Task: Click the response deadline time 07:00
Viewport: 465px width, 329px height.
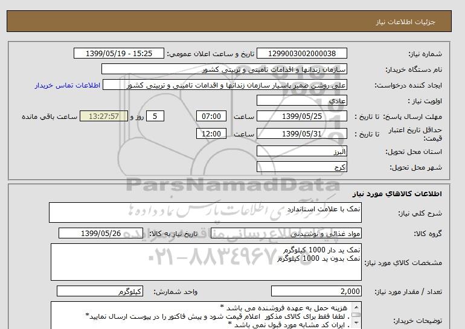Action: [211, 116]
